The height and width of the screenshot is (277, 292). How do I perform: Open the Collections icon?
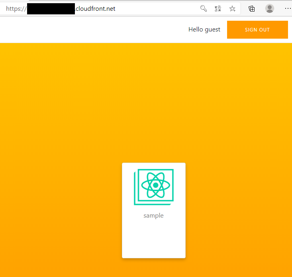252,8
